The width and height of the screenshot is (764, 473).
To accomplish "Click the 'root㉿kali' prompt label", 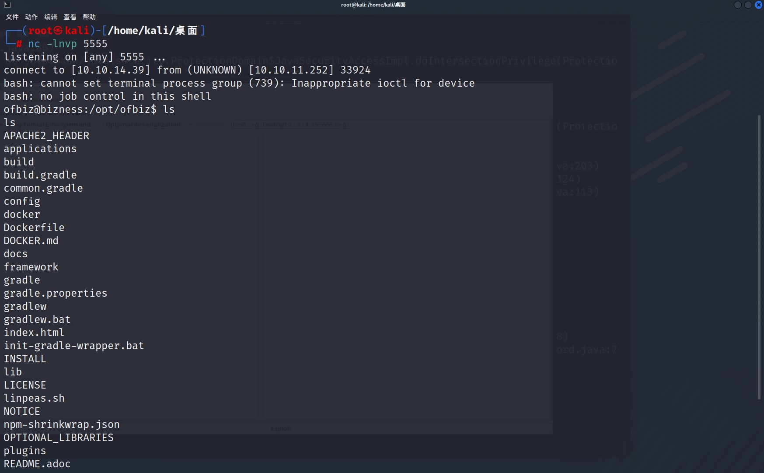I will click(x=59, y=31).
